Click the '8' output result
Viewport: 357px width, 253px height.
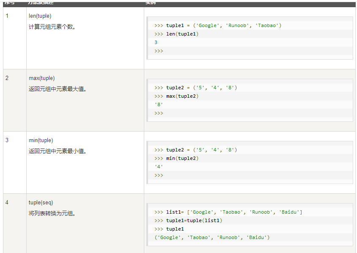159,104
